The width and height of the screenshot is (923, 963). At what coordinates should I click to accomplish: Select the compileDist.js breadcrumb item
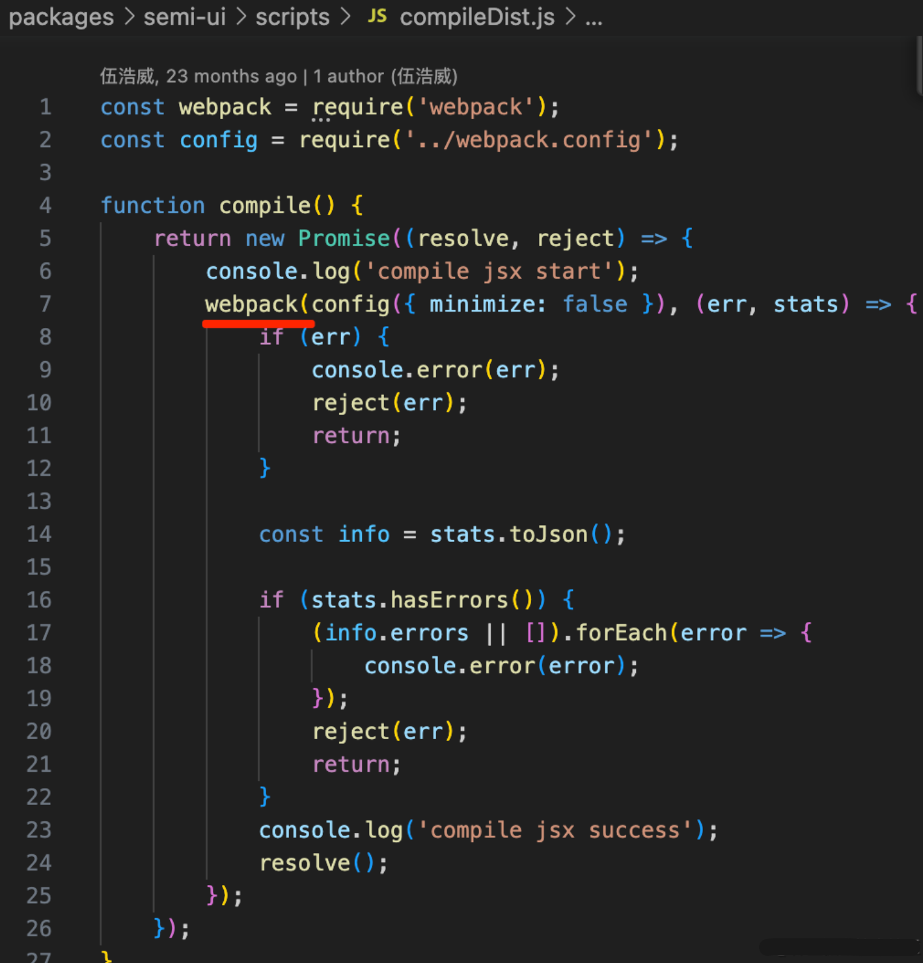click(x=477, y=17)
